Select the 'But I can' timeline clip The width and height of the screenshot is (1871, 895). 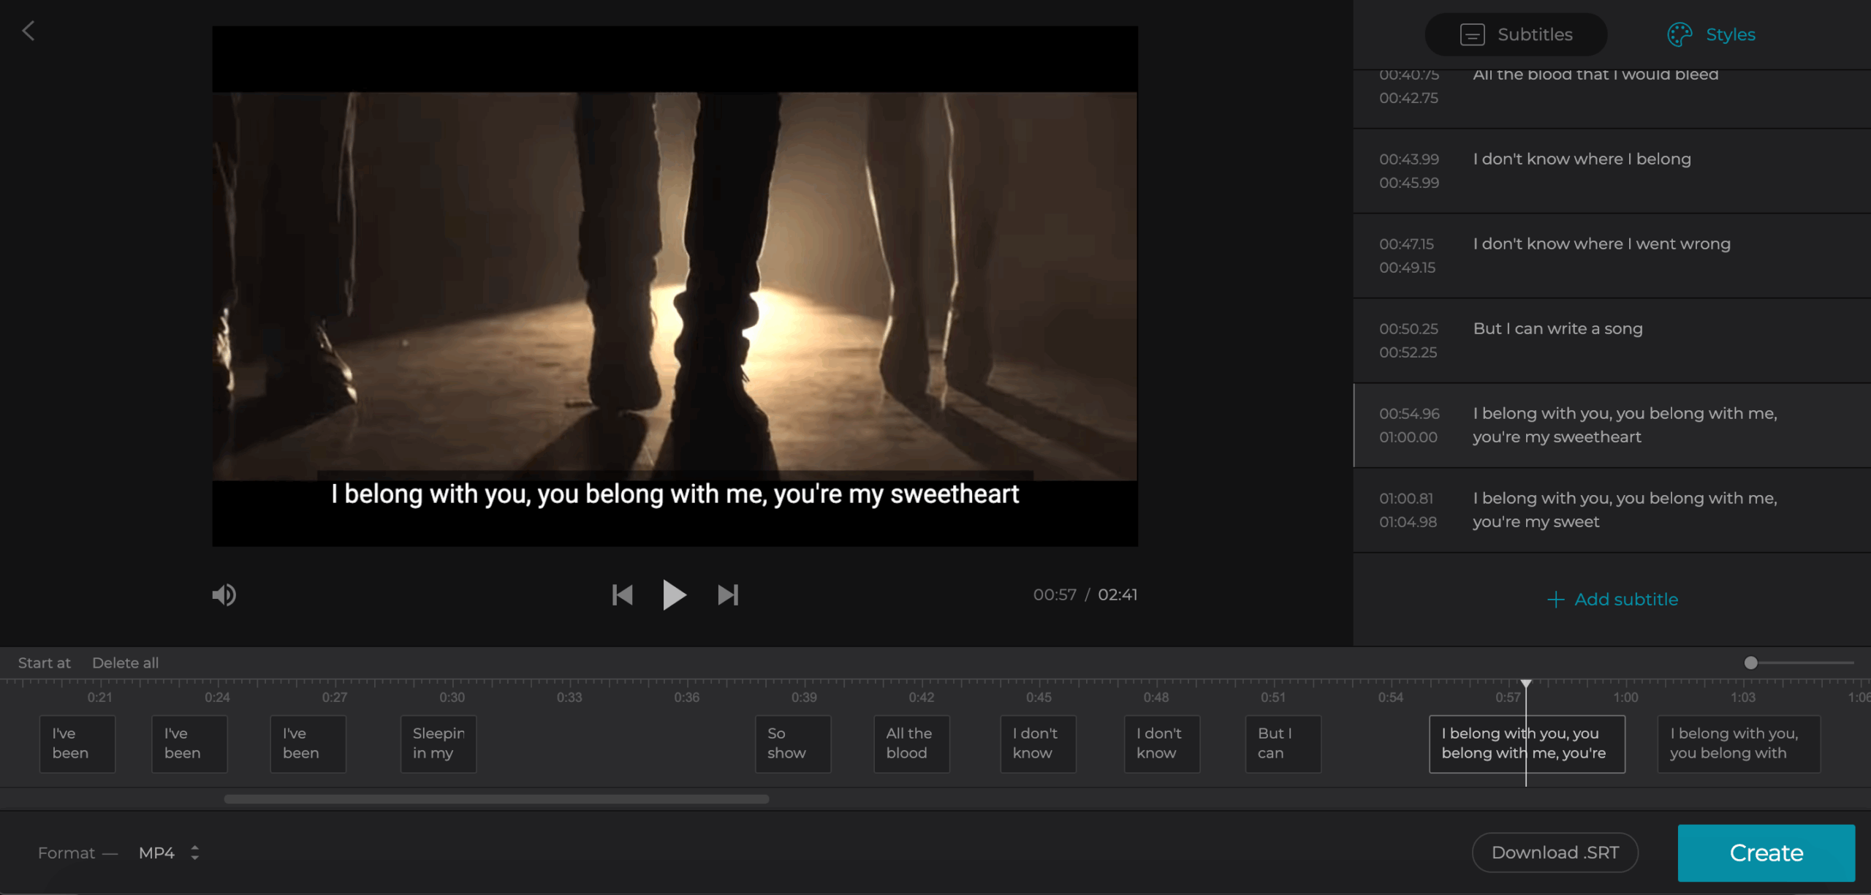point(1283,744)
